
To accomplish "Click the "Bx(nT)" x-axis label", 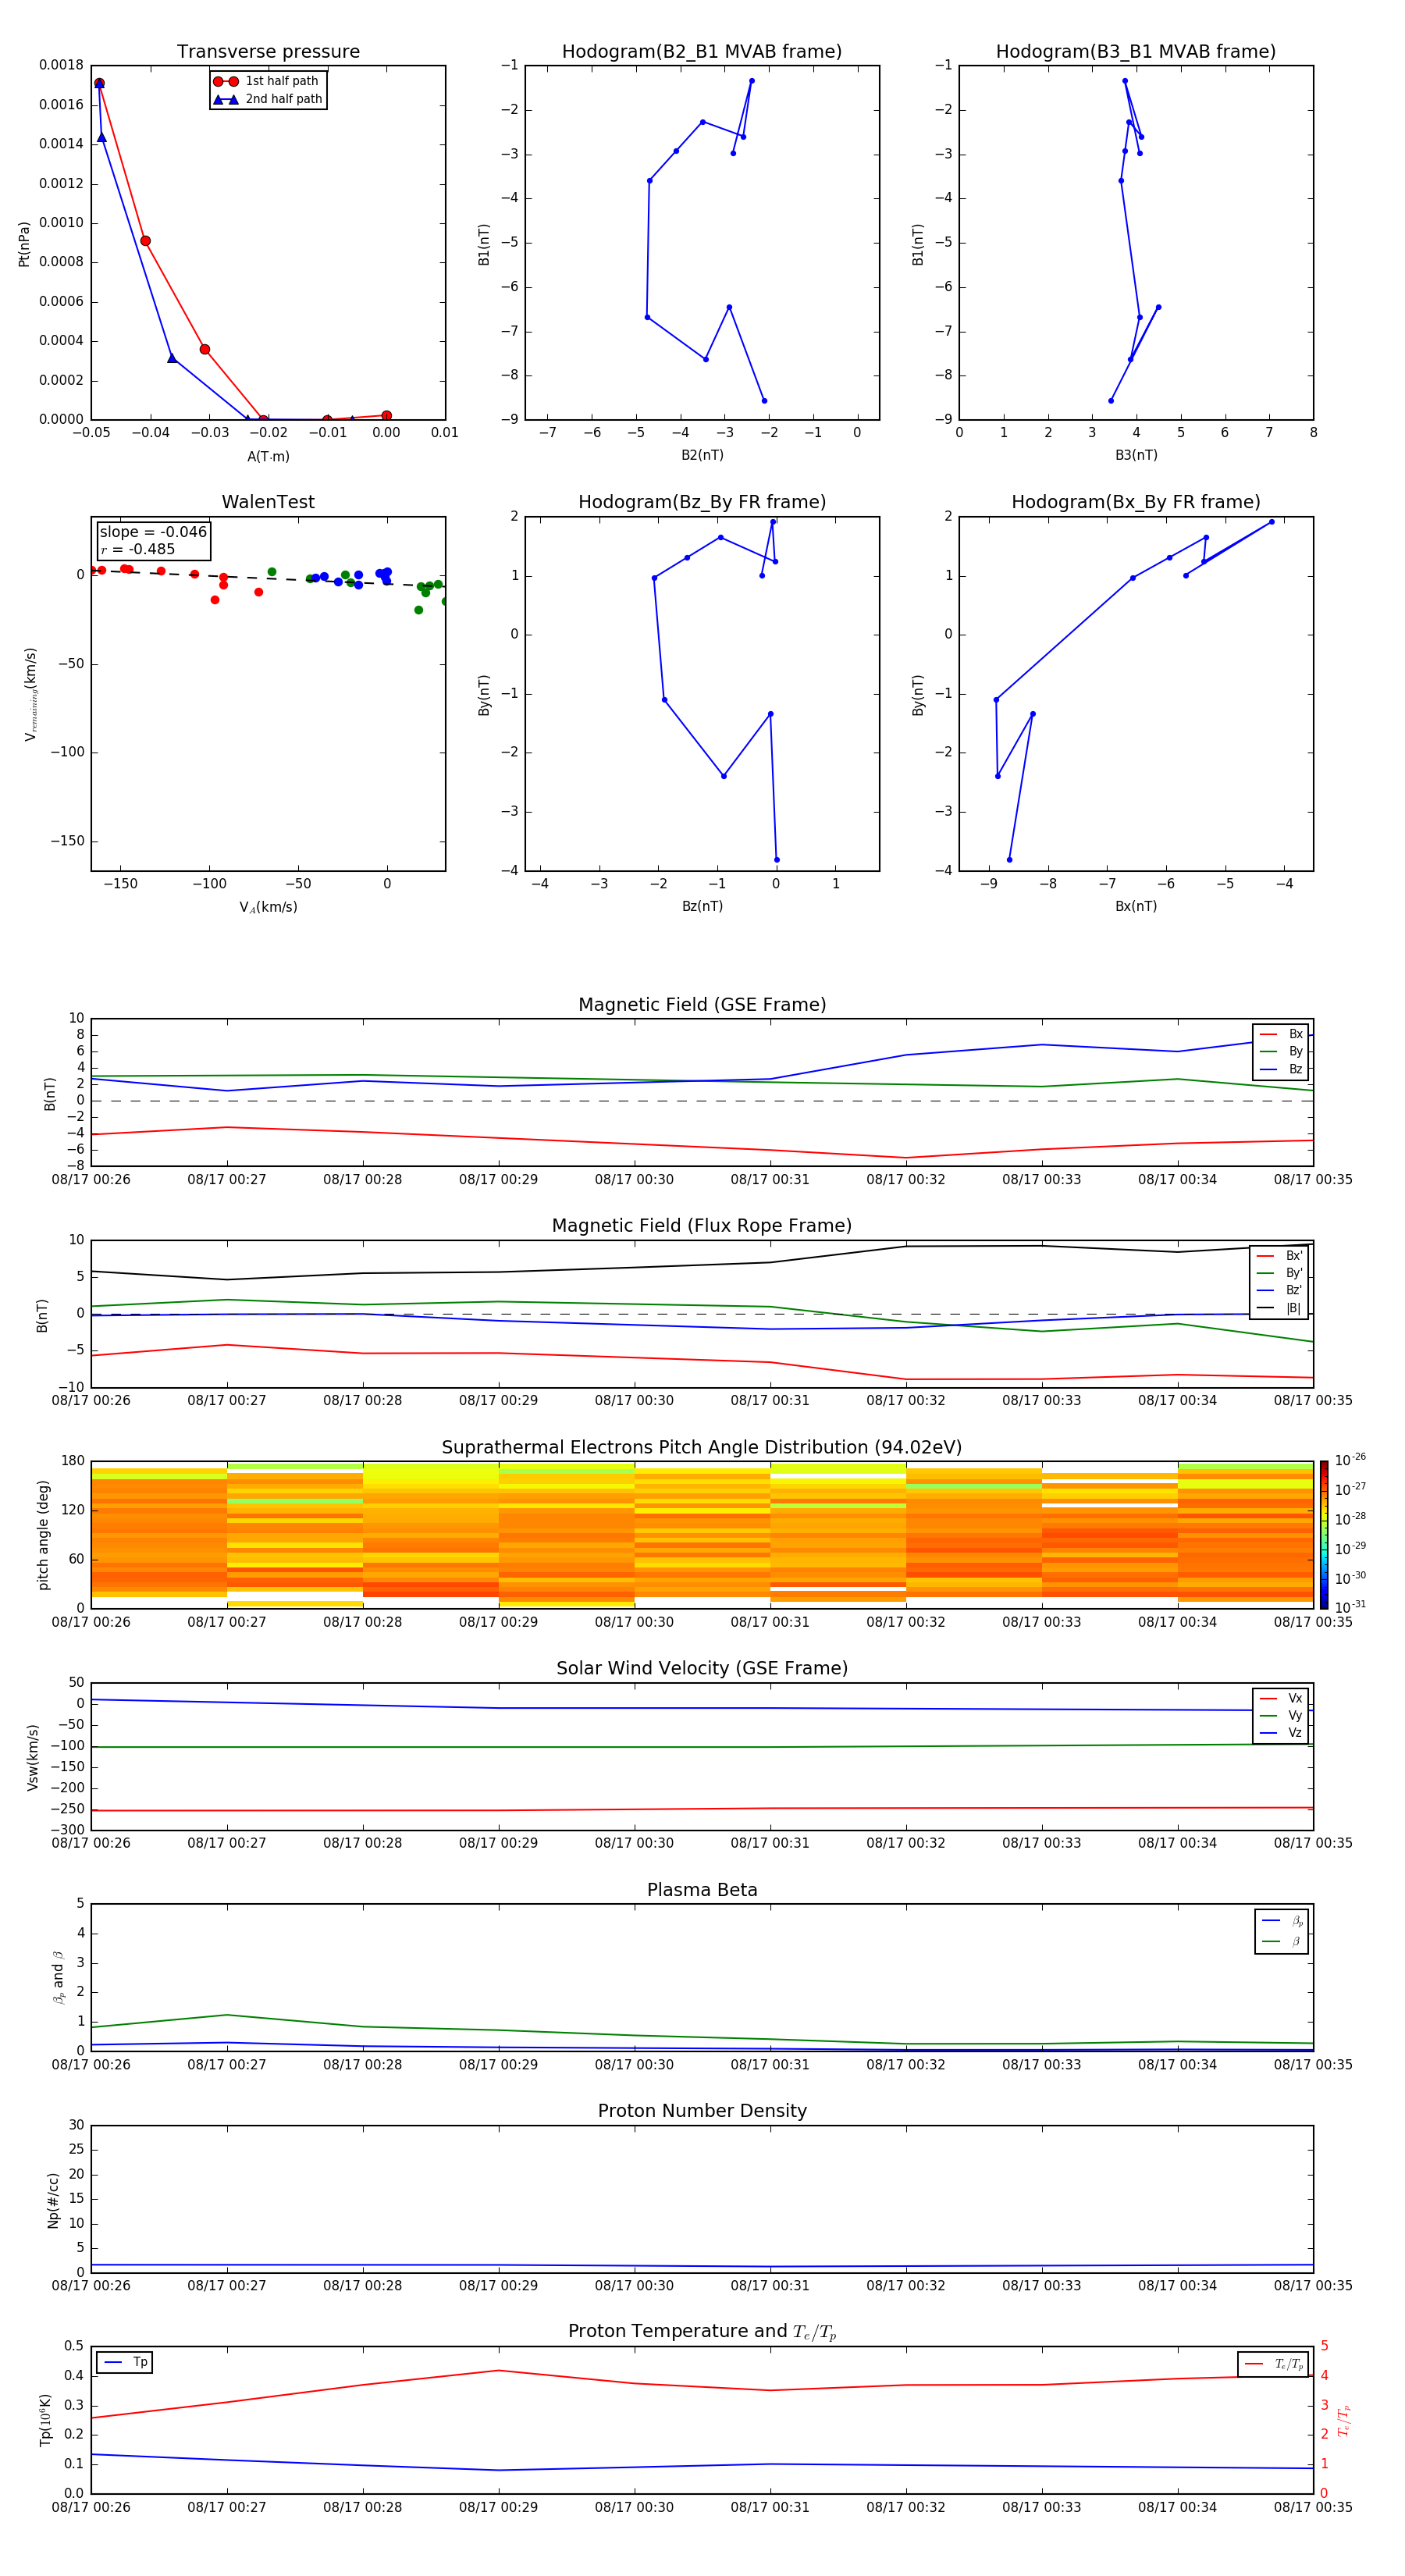I will coord(1136,906).
